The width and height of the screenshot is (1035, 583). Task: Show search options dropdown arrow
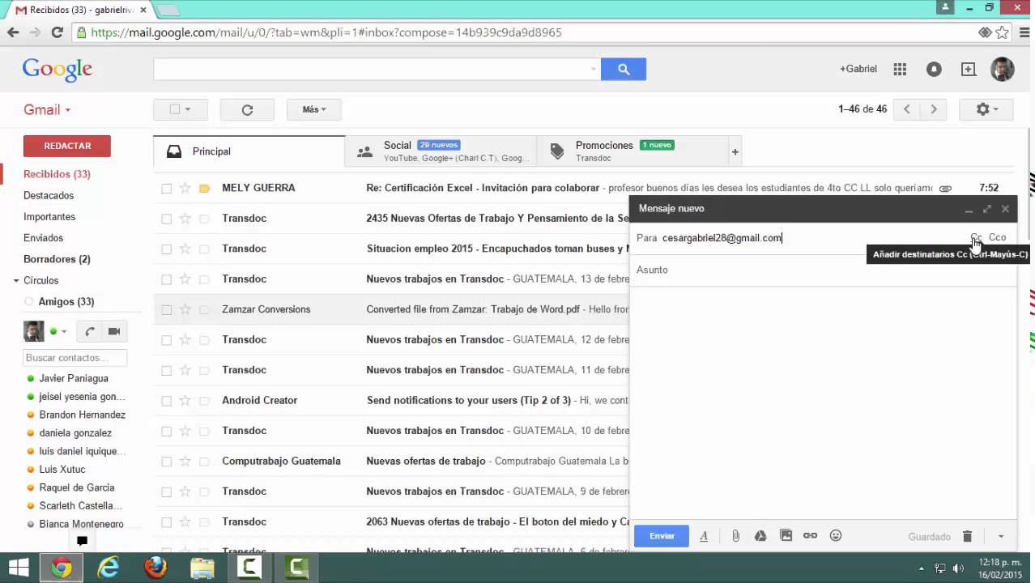pyautogui.click(x=594, y=70)
